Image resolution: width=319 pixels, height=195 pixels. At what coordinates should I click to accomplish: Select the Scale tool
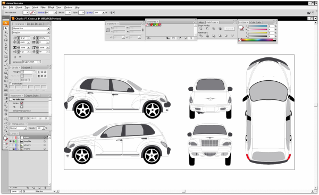[6, 73]
